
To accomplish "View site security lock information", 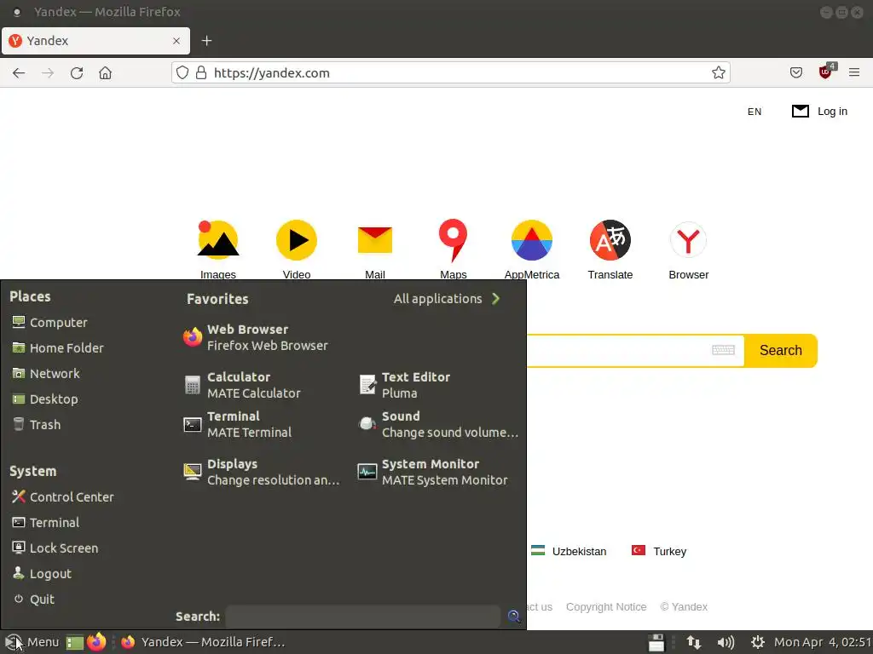I will [x=201, y=73].
